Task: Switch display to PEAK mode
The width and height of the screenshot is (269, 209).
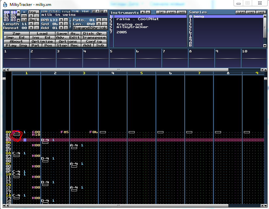Action: [85, 12]
